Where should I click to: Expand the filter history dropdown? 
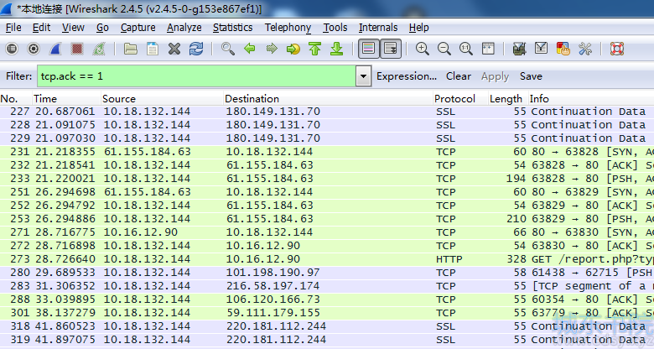(363, 76)
